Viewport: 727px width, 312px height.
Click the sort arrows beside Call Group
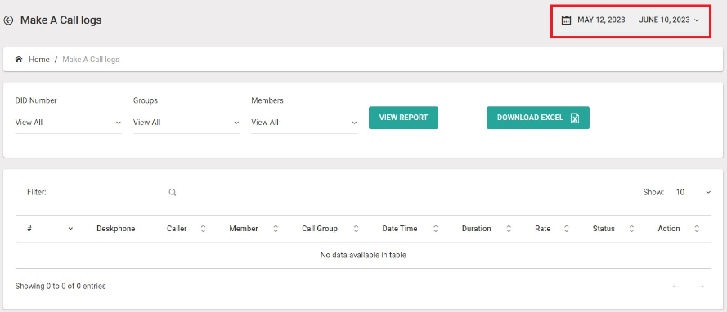(x=356, y=229)
